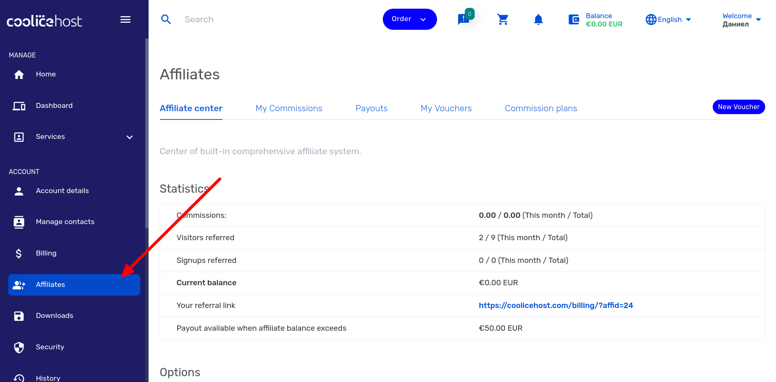Click the wallet balance icon
The height and width of the screenshot is (382, 776).
coord(574,19)
